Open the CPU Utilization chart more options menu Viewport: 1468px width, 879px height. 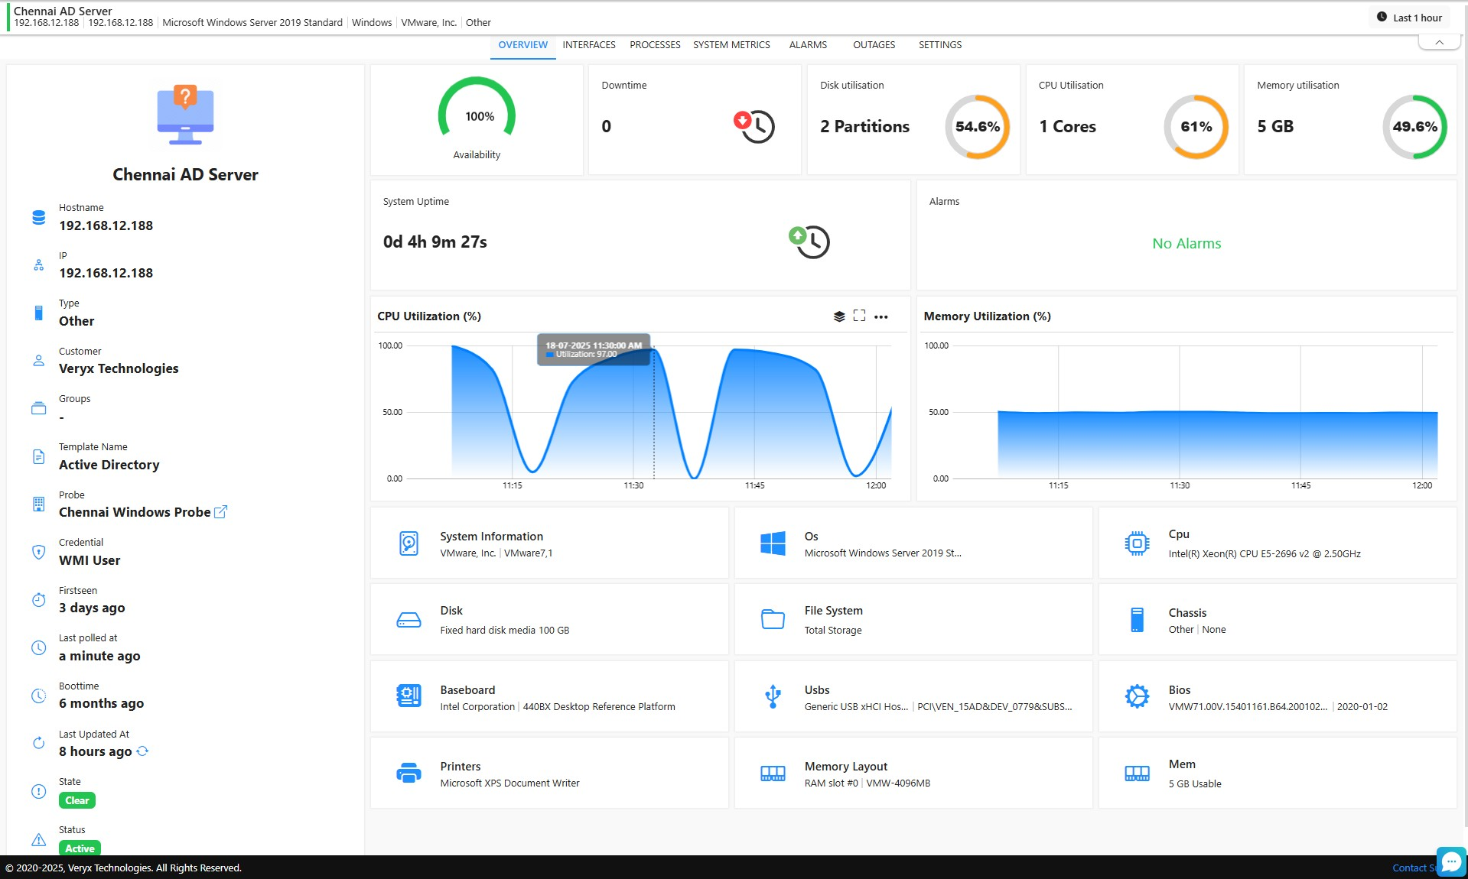point(881,316)
